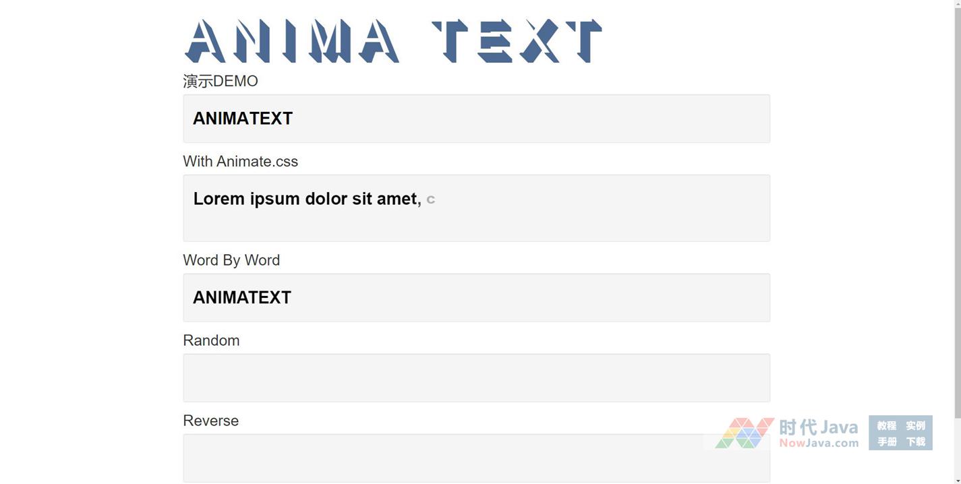Click the 演示DEMO heading label
The height and width of the screenshot is (484, 961).
coord(221,81)
